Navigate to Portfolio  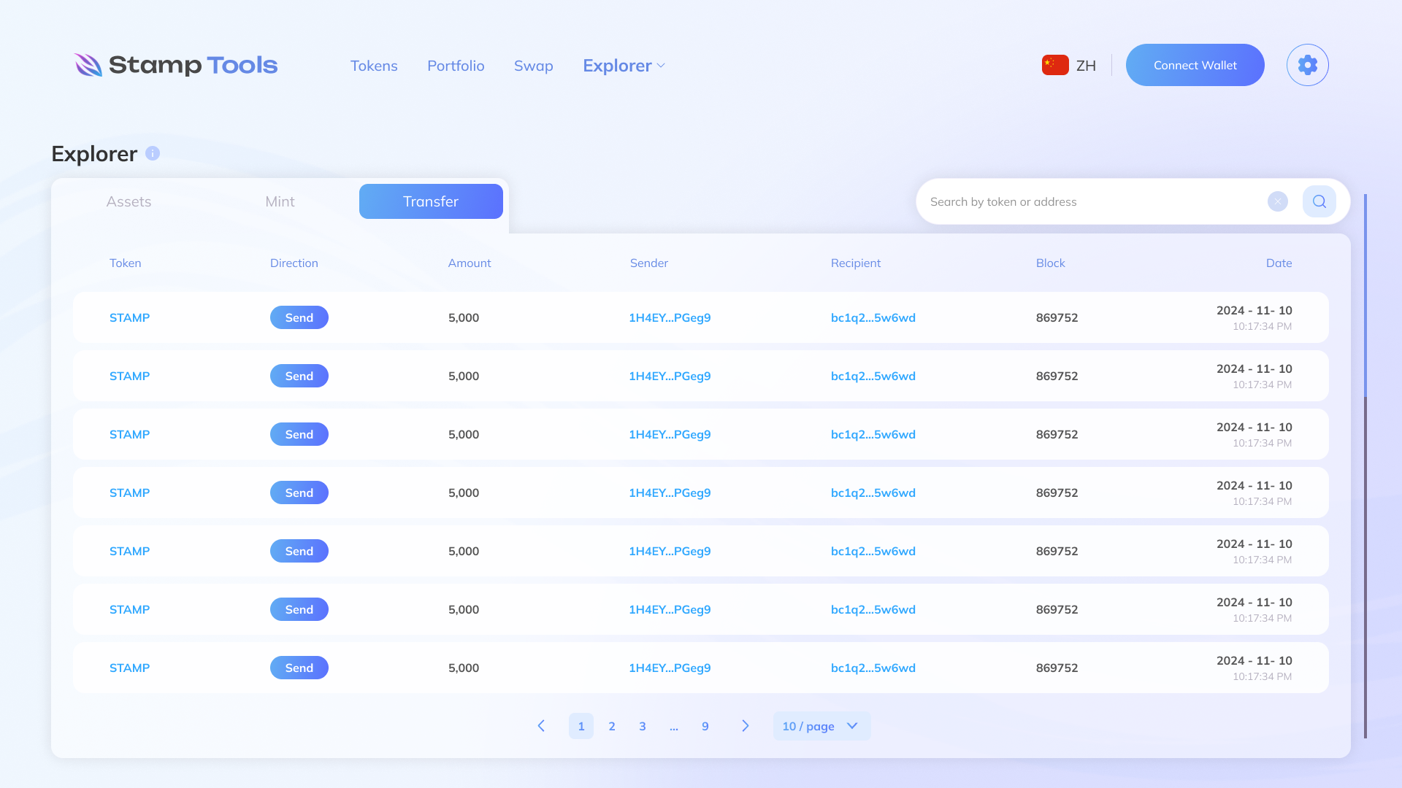[x=456, y=66]
